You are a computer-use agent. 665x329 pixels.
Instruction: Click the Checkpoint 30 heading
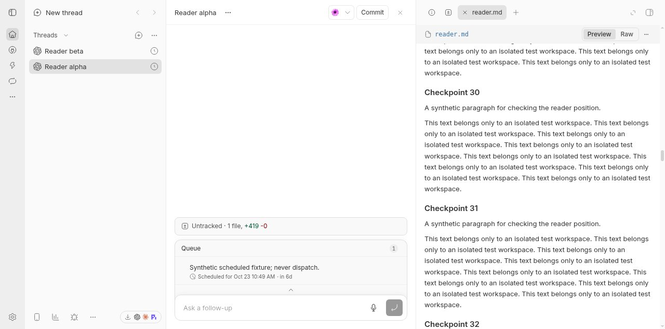452,93
